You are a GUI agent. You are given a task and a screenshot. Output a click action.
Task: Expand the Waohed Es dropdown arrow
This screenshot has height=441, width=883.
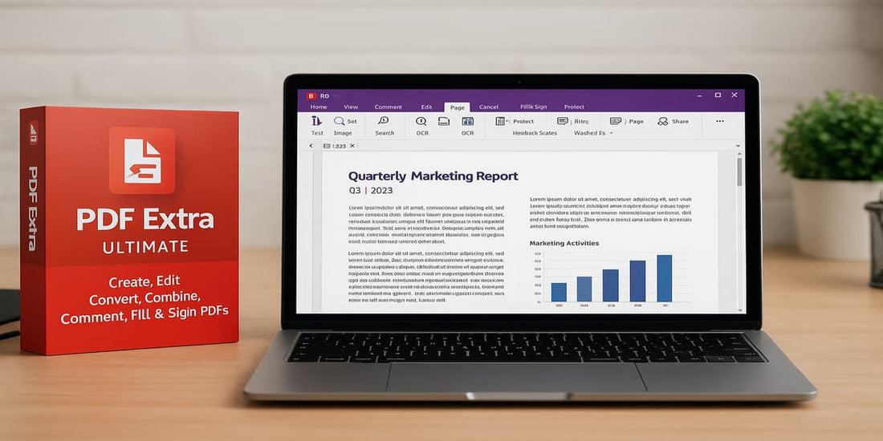coord(611,133)
